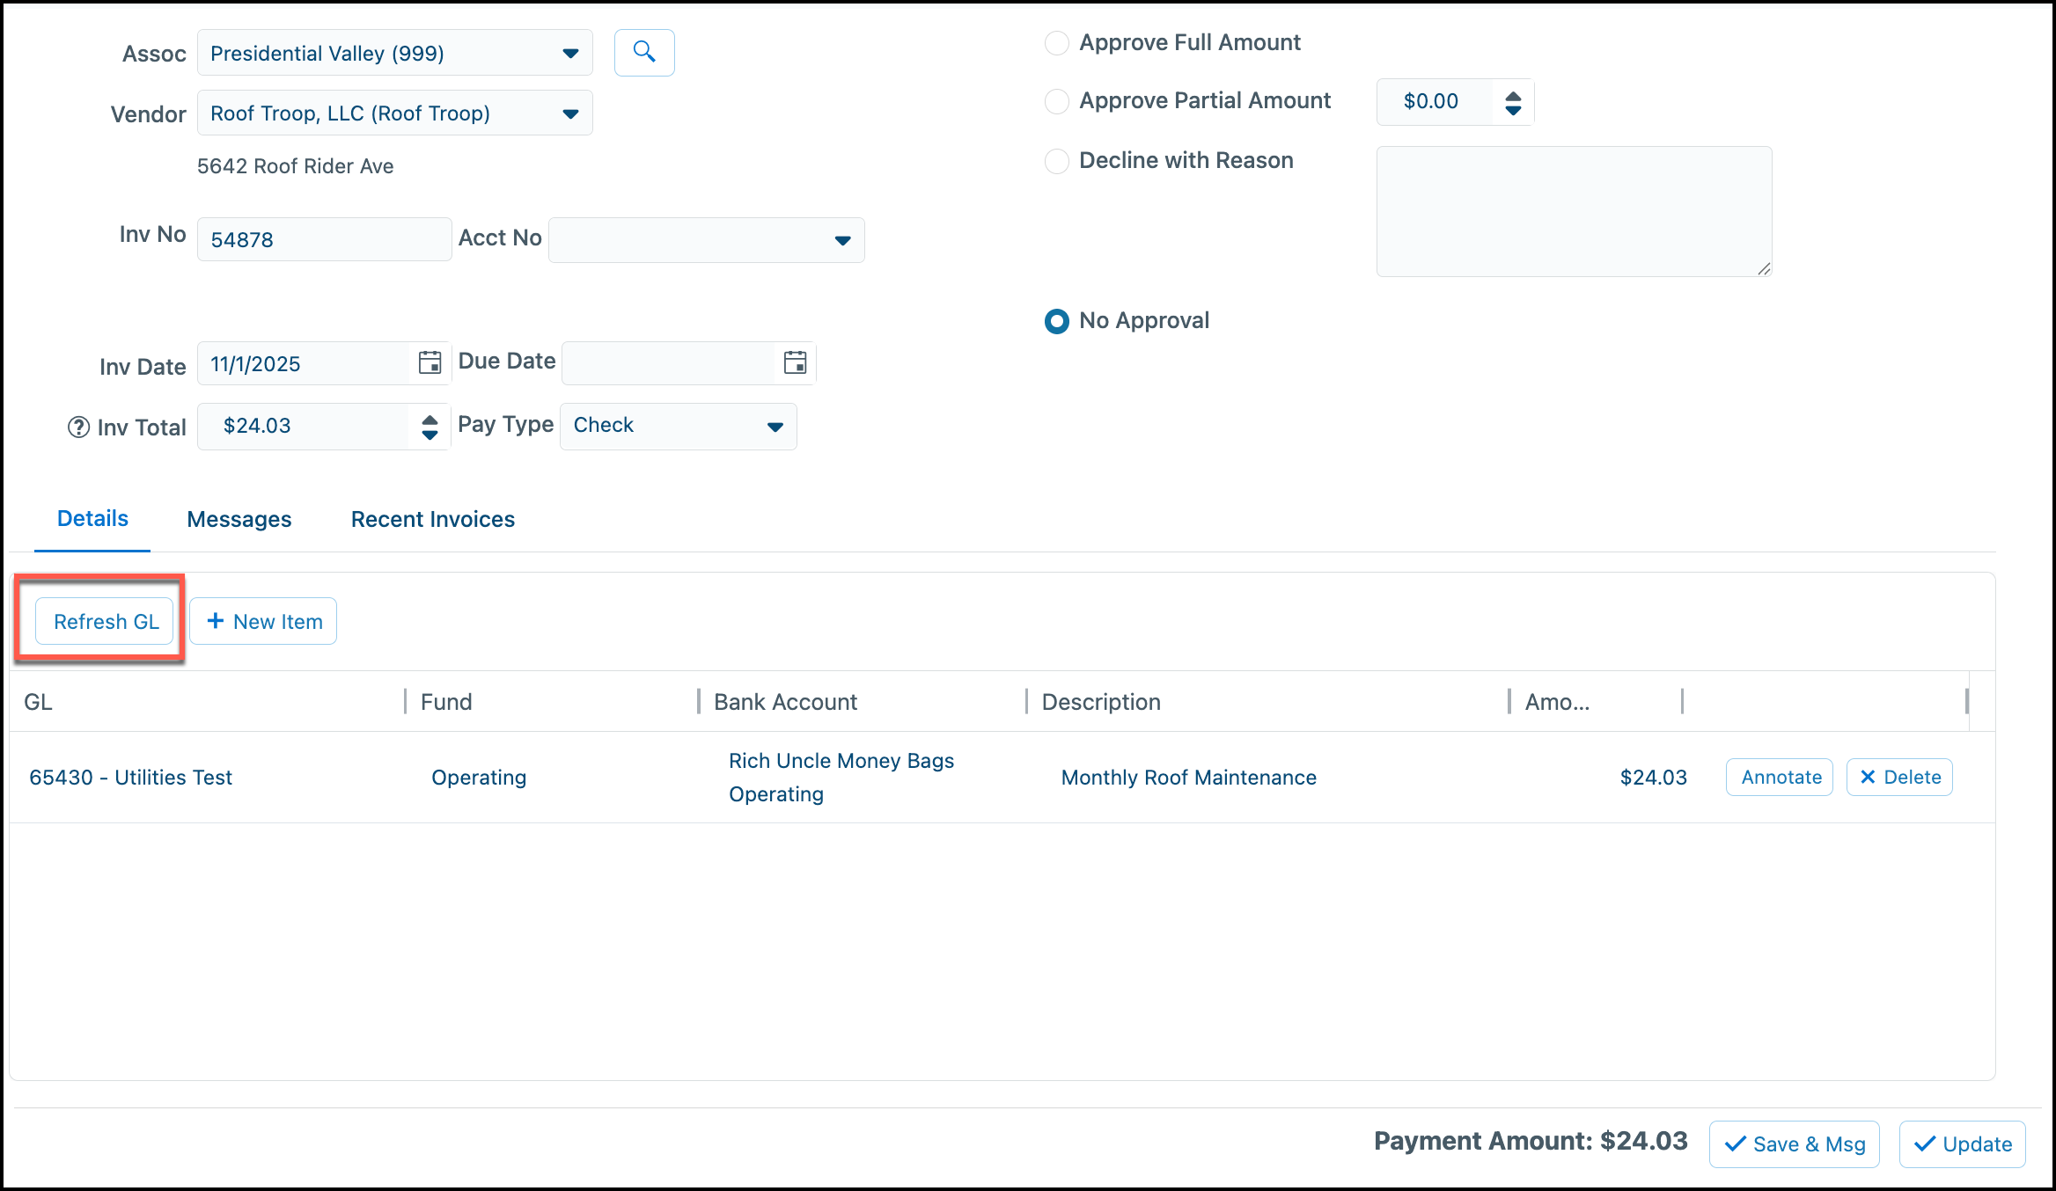Image resolution: width=2056 pixels, height=1191 pixels.
Task: Click the Save & Msg button
Action: coord(1795,1144)
